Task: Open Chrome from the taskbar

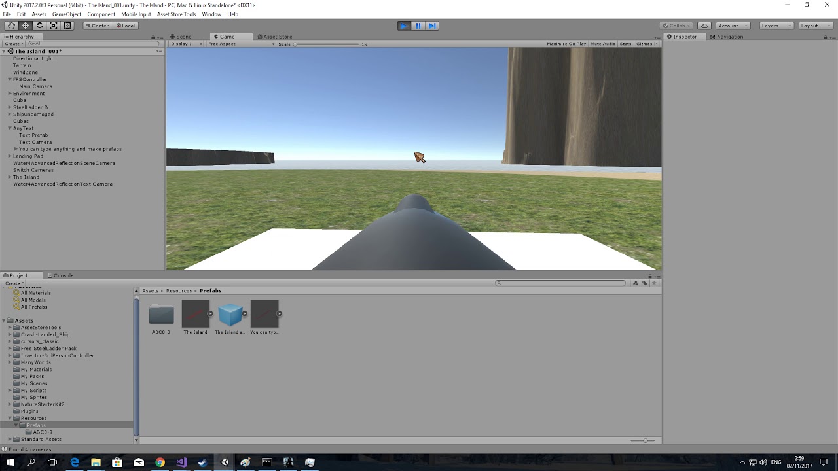Action: (x=160, y=462)
